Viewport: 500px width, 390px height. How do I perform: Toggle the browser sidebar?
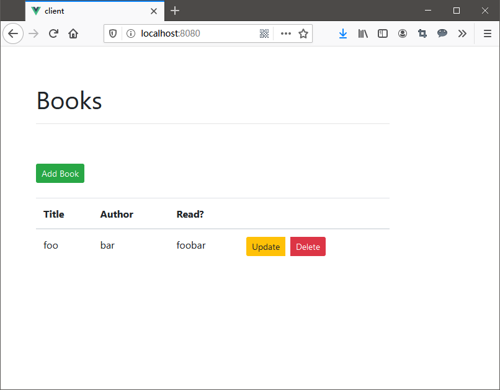click(383, 33)
